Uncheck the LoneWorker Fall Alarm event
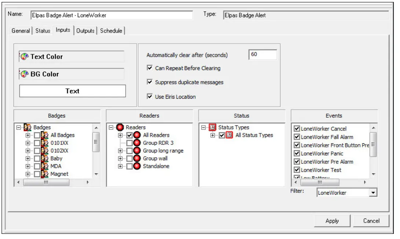The height and width of the screenshot is (239, 400). click(x=297, y=137)
